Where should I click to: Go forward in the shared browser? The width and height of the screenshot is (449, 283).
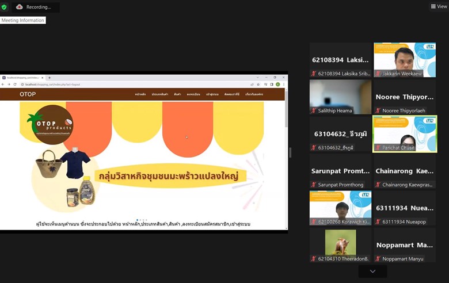click(9, 85)
